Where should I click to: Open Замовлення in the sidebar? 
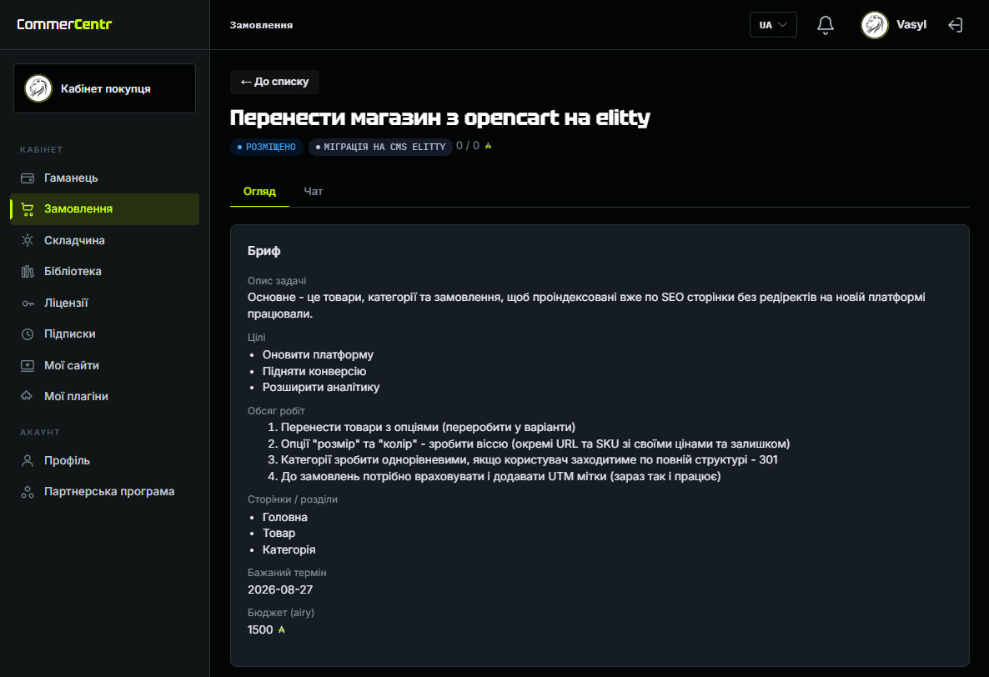pyautogui.click(x=105, y=209)
